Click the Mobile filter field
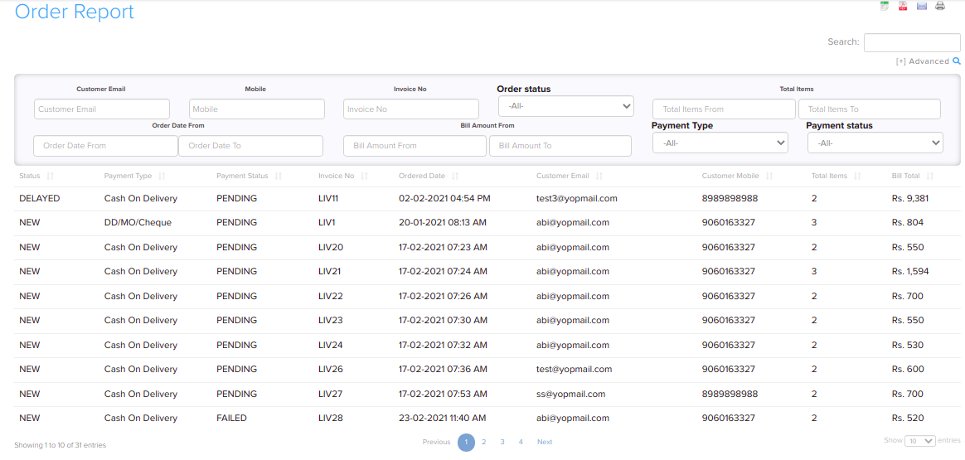 (257, 109)
